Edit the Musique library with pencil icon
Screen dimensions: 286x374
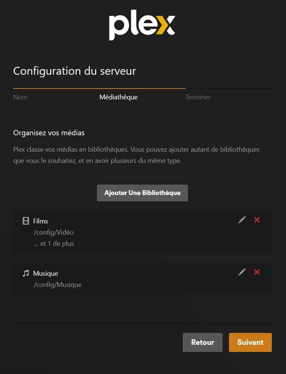point(242,272)
